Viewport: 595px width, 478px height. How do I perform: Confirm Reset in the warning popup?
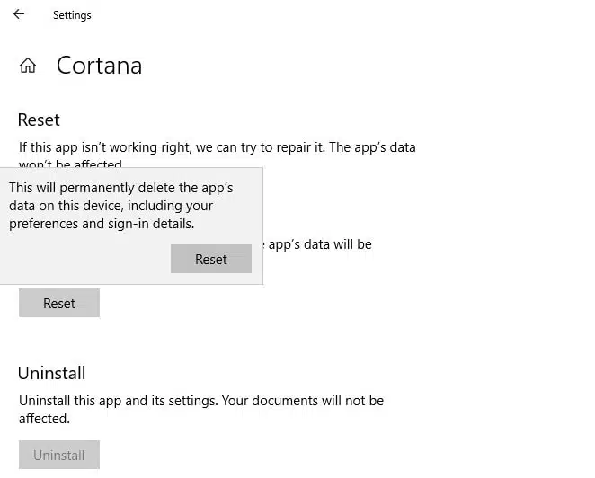click(211, 259)
